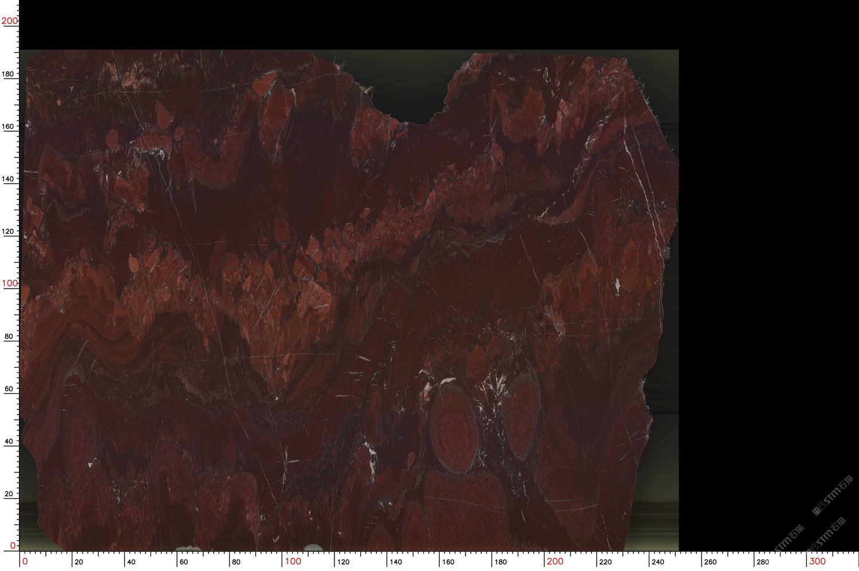Select the 180 mark on the vertical ruler
Viewport: 859px width, 571px height.
(x=8, y=74)
